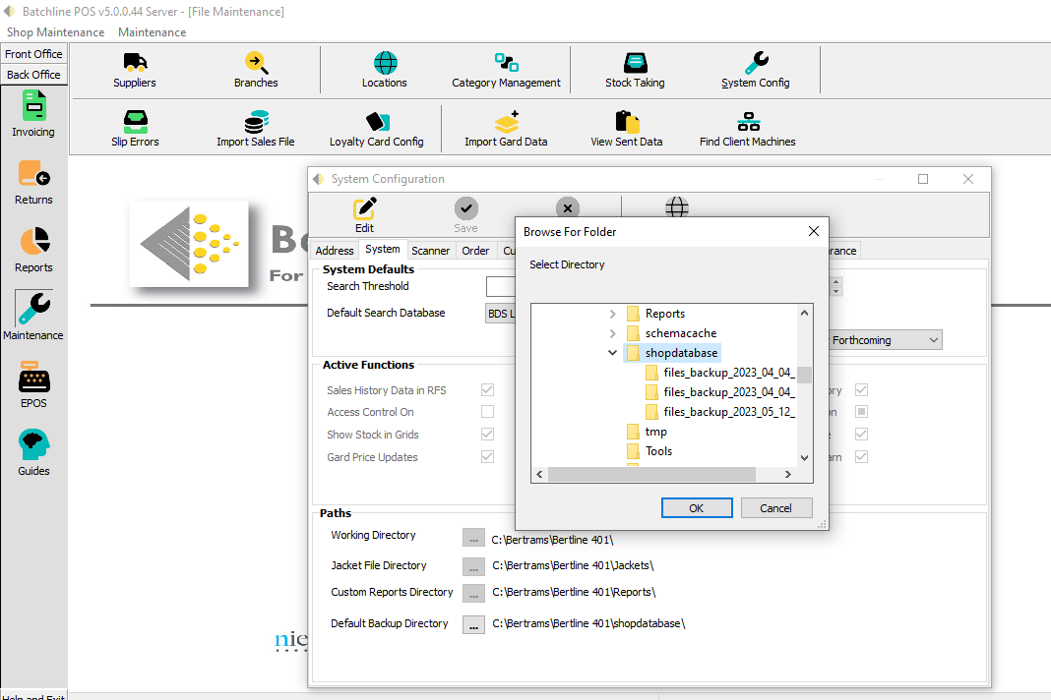The image size is (1051, 700).
Task: Toggle Access Control On checkbox
Action: (487, 411)
